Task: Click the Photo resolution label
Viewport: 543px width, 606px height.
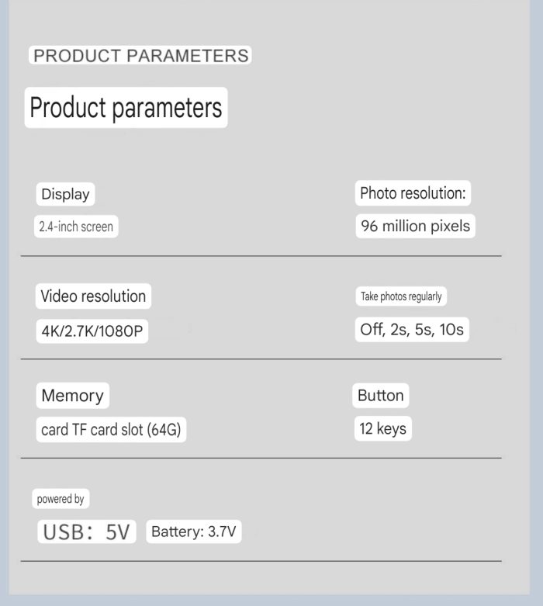Action: tap(413, 193)
